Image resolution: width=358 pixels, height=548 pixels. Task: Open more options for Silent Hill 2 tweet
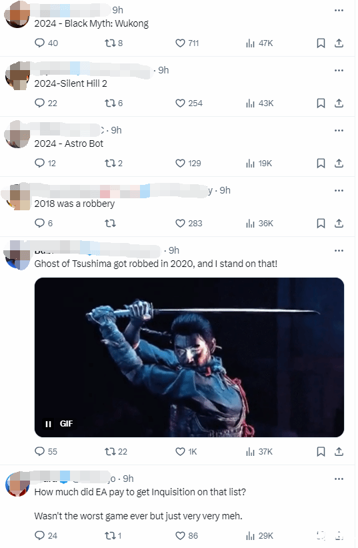(x=339, y=70)
